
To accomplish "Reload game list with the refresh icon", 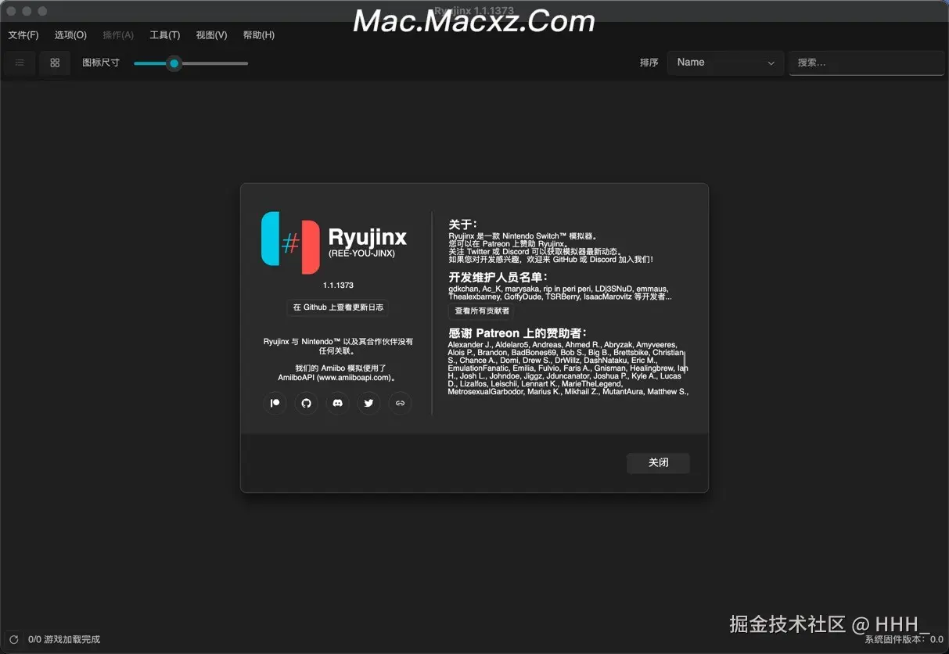I will click(x=13, y=639).
